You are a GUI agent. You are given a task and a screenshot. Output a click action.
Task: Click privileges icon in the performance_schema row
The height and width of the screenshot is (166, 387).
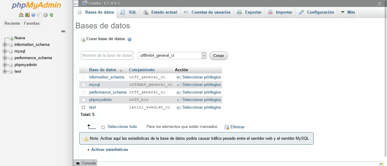pyautogui.click(x=179, y=92)
